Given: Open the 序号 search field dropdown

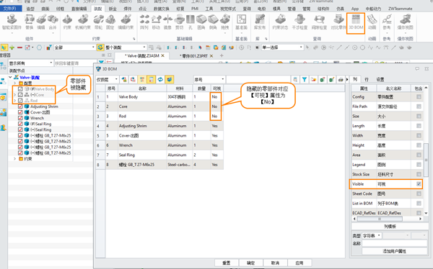Looking at the screenshot, I should click(209, 80).
